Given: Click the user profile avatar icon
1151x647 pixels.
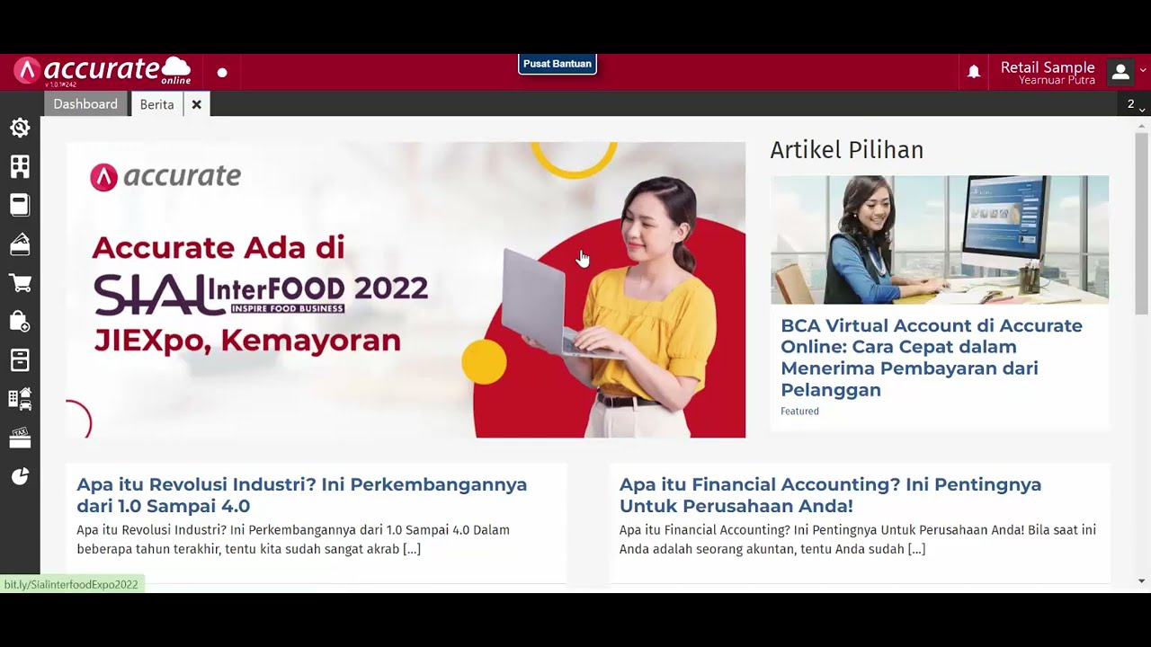Looking at the screenshot, I should (1120, 72).
